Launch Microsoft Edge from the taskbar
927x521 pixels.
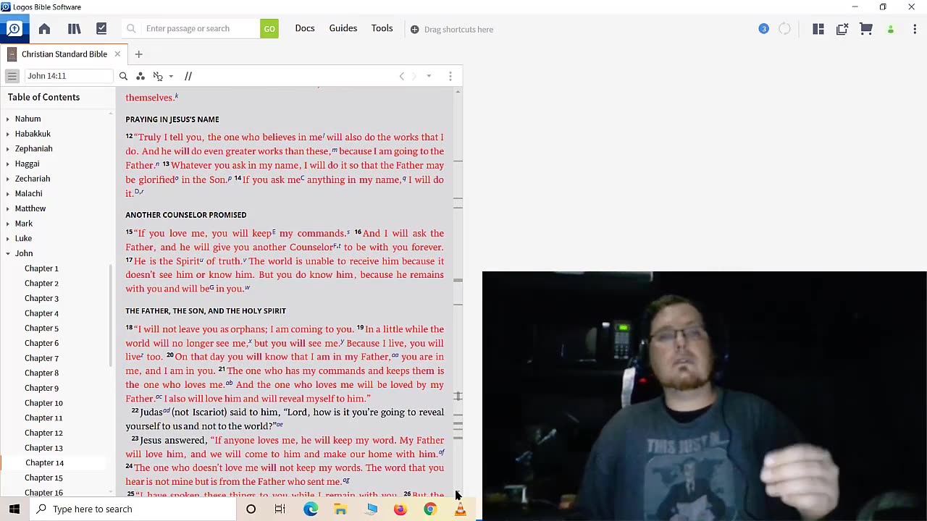(311, 509)
